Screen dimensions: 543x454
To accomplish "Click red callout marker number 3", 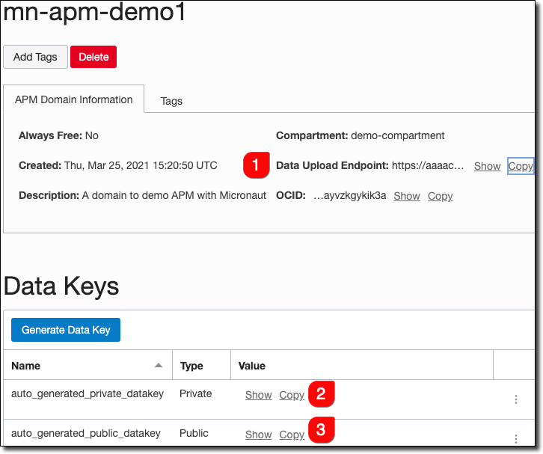I will (x=320, y=430).
